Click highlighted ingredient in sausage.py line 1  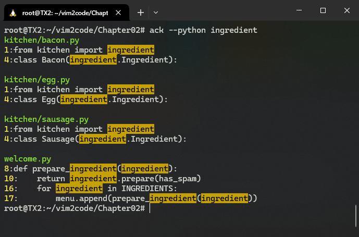coord(131,129)
